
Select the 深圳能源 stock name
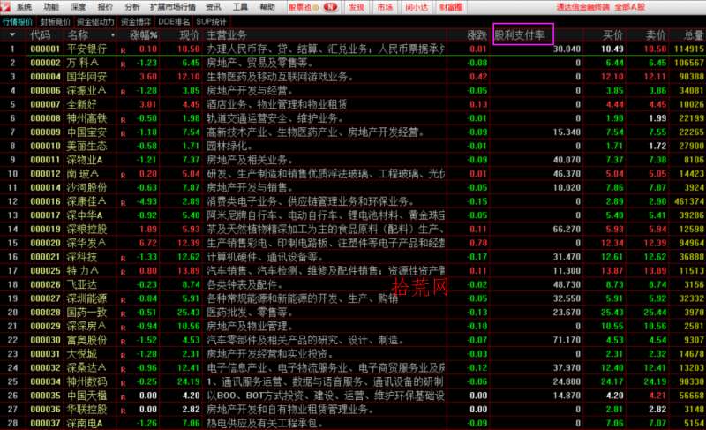pyautogui.click(x=86, y=298)
